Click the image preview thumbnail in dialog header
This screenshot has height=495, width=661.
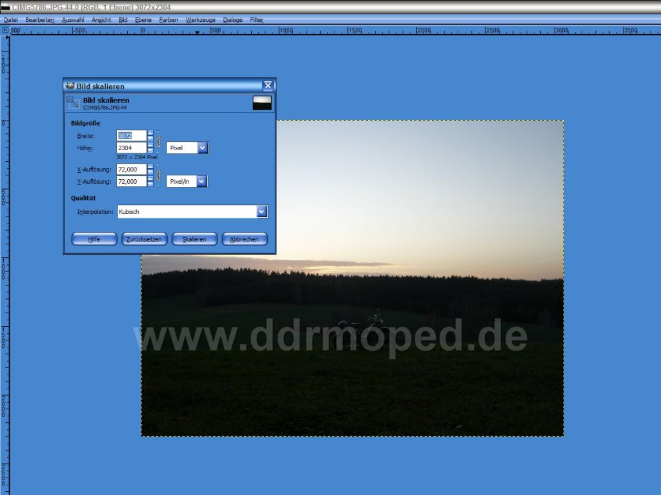tap(261, 103)
